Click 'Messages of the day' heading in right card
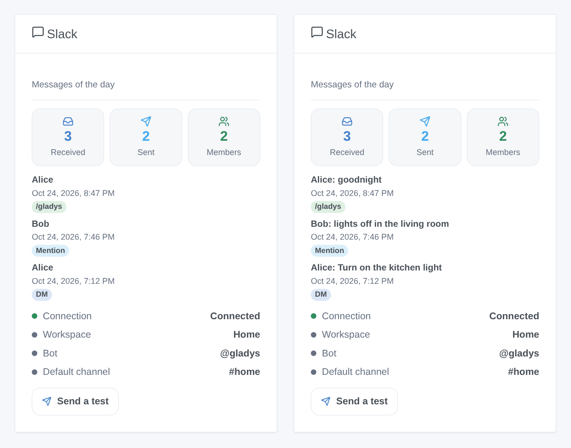This screenshot has width=571, height=448. tap(352, 85)
